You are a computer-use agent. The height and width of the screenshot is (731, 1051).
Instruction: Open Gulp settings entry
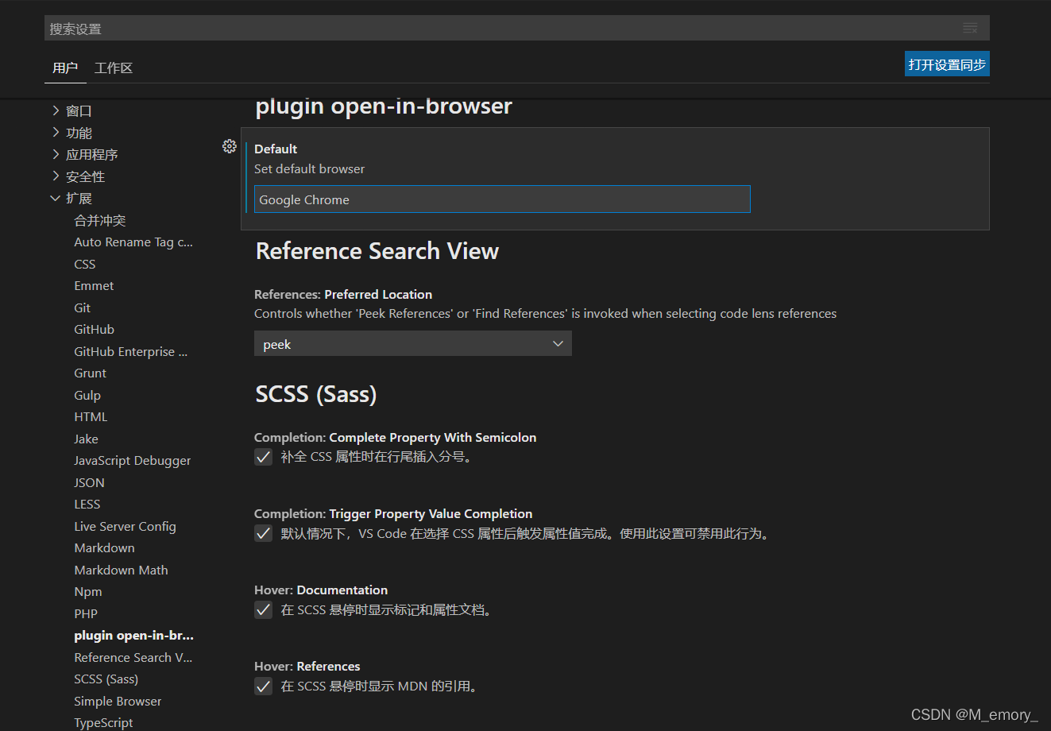pos(87,395)
